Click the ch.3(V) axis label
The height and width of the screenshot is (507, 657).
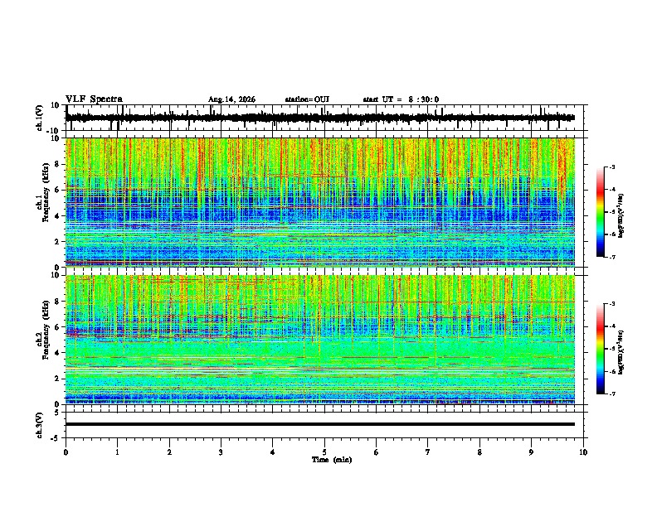[40, 425]
